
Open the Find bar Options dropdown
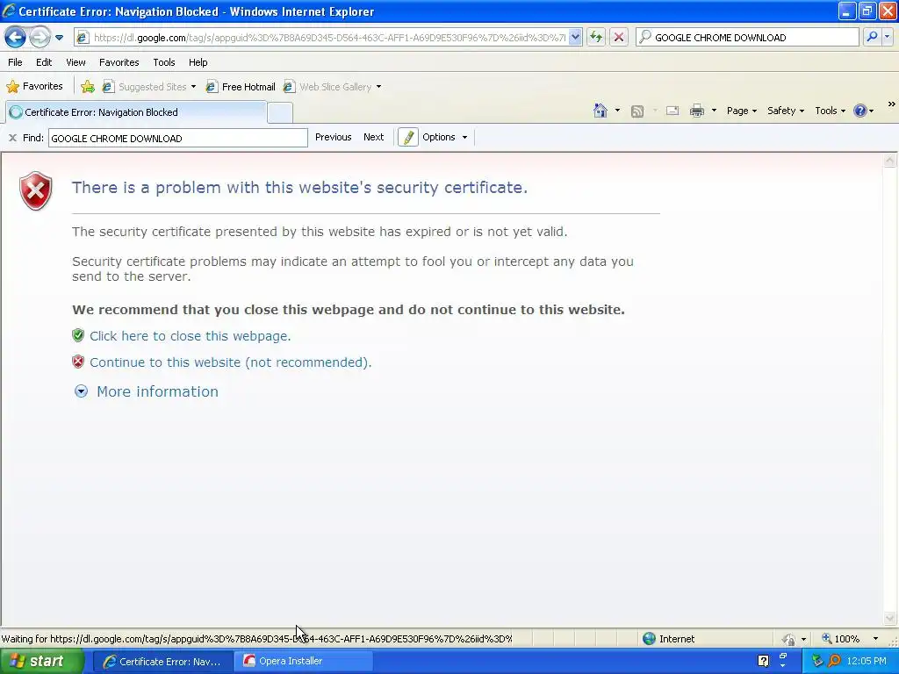click(x=445, y=137)
